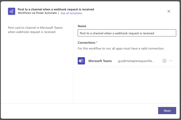
Task: Open the See all templates link
Action: 71,13
